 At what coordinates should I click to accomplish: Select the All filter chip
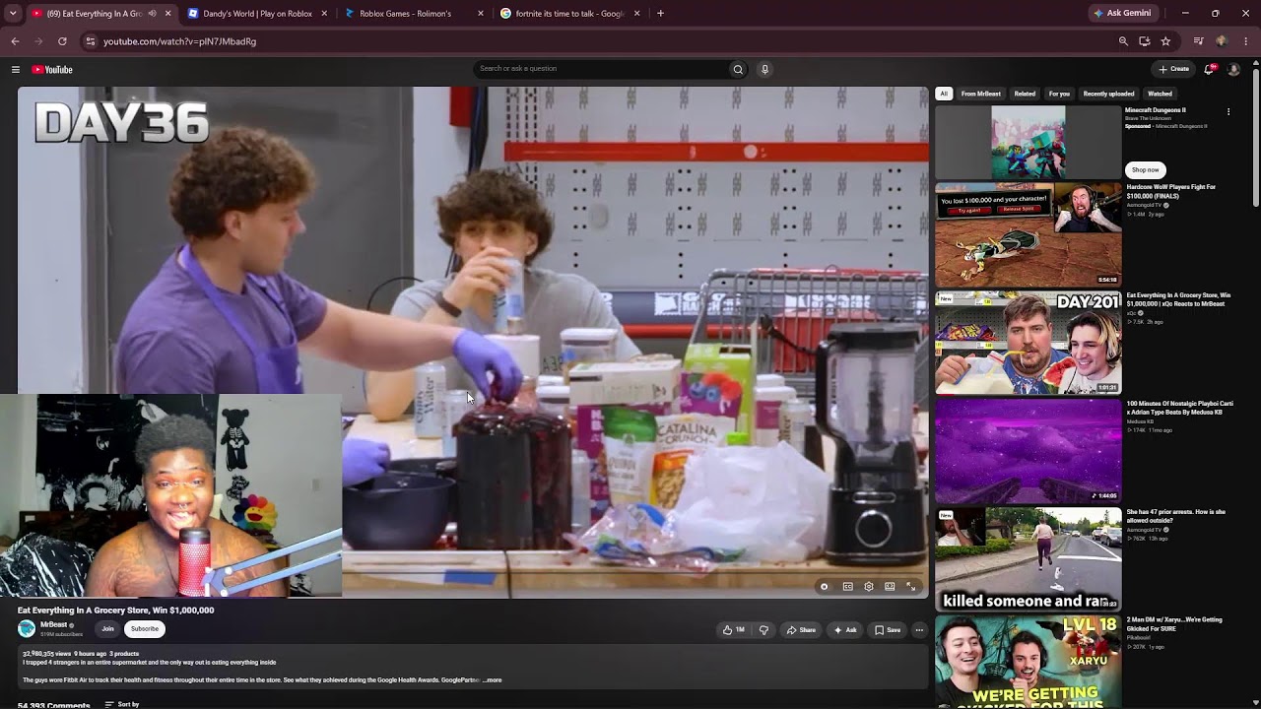pyautogui.click(x=944, y=94)
